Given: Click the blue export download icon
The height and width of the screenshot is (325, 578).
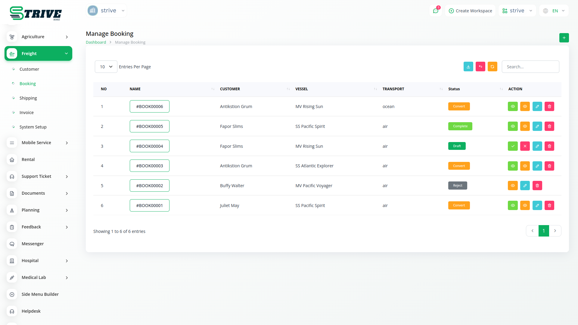Looking at the screenshot, I should 468,67.
